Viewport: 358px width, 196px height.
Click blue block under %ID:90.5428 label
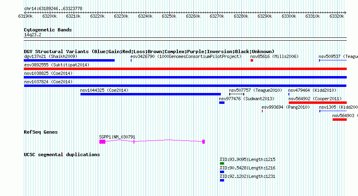coord(222,172)
